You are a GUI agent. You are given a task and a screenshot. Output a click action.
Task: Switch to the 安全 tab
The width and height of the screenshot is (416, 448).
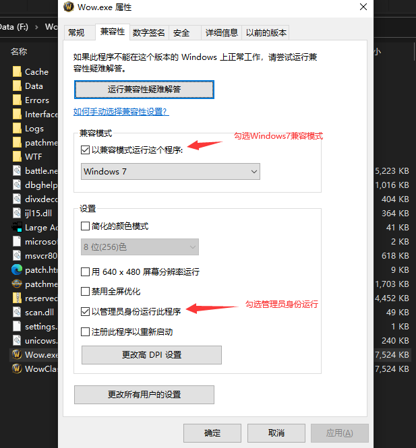coord(185,32)
